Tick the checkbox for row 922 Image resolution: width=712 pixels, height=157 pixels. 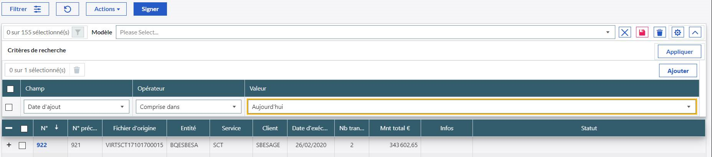coord(22,145)
